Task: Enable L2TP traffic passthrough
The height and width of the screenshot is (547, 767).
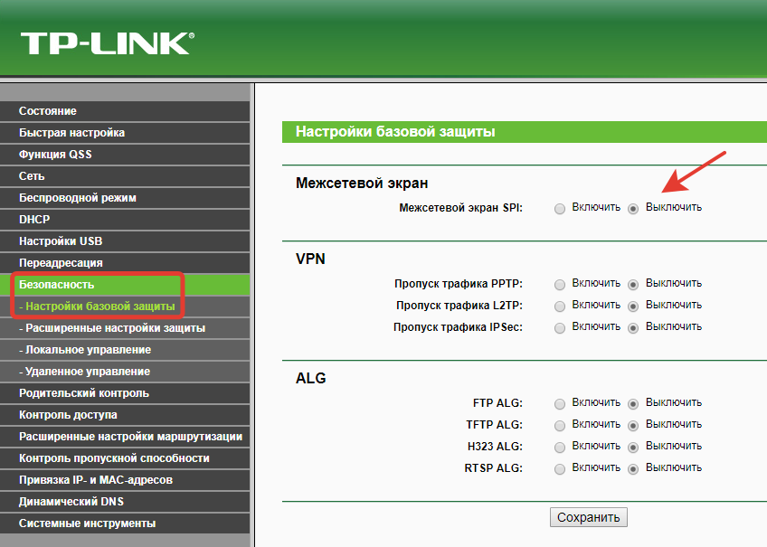Action: pyautogui.click(x=560, y=306)
